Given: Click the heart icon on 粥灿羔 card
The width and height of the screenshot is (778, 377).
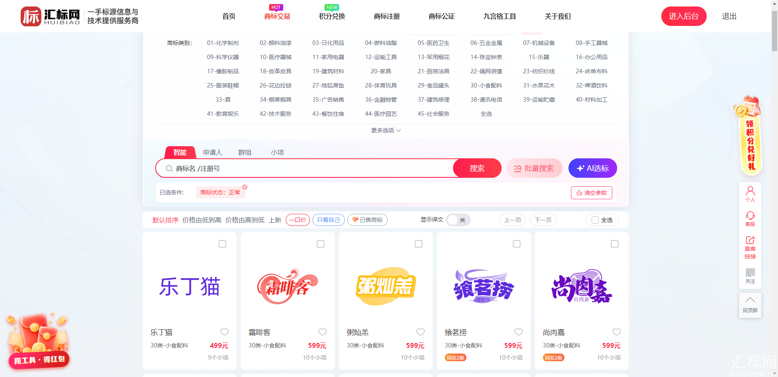Looking at the screenshot, I should click(421, 332).
